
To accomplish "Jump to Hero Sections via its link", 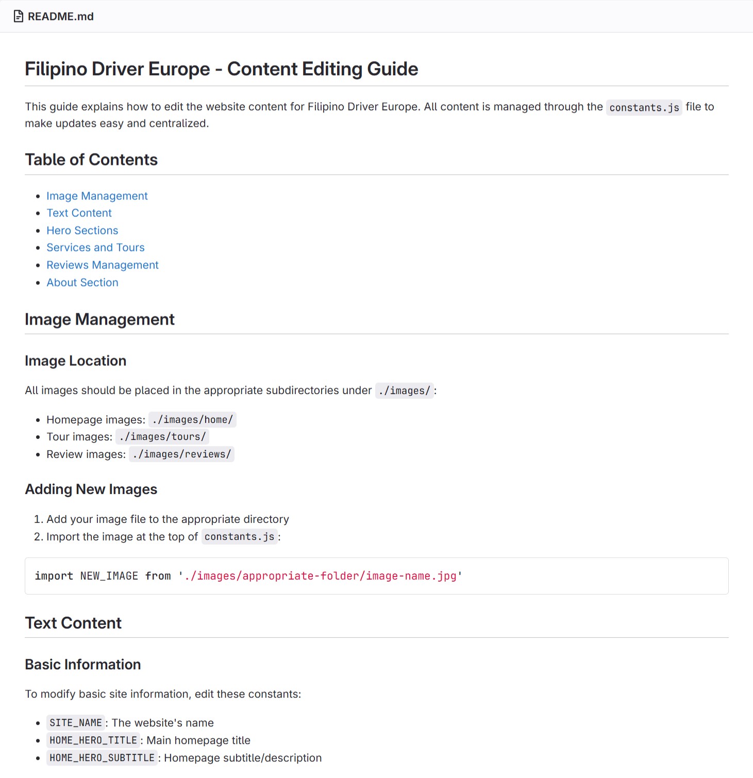I will pyautogui.click(x=82, y=230).
